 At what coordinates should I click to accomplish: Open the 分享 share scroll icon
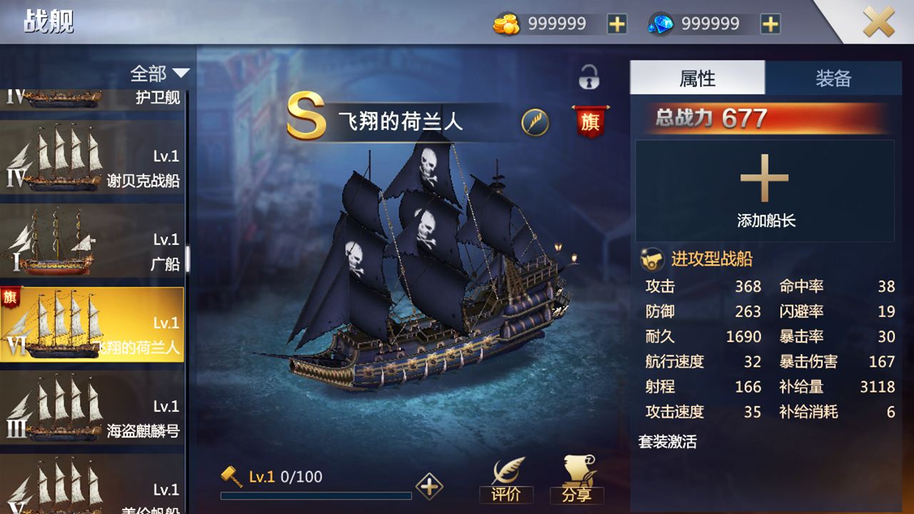[577, 480]
